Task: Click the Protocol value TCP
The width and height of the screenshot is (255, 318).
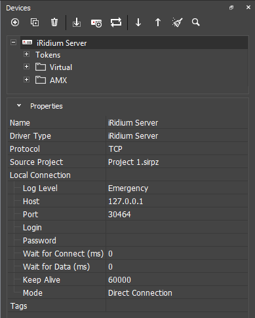Action: [x=177, y=149]
